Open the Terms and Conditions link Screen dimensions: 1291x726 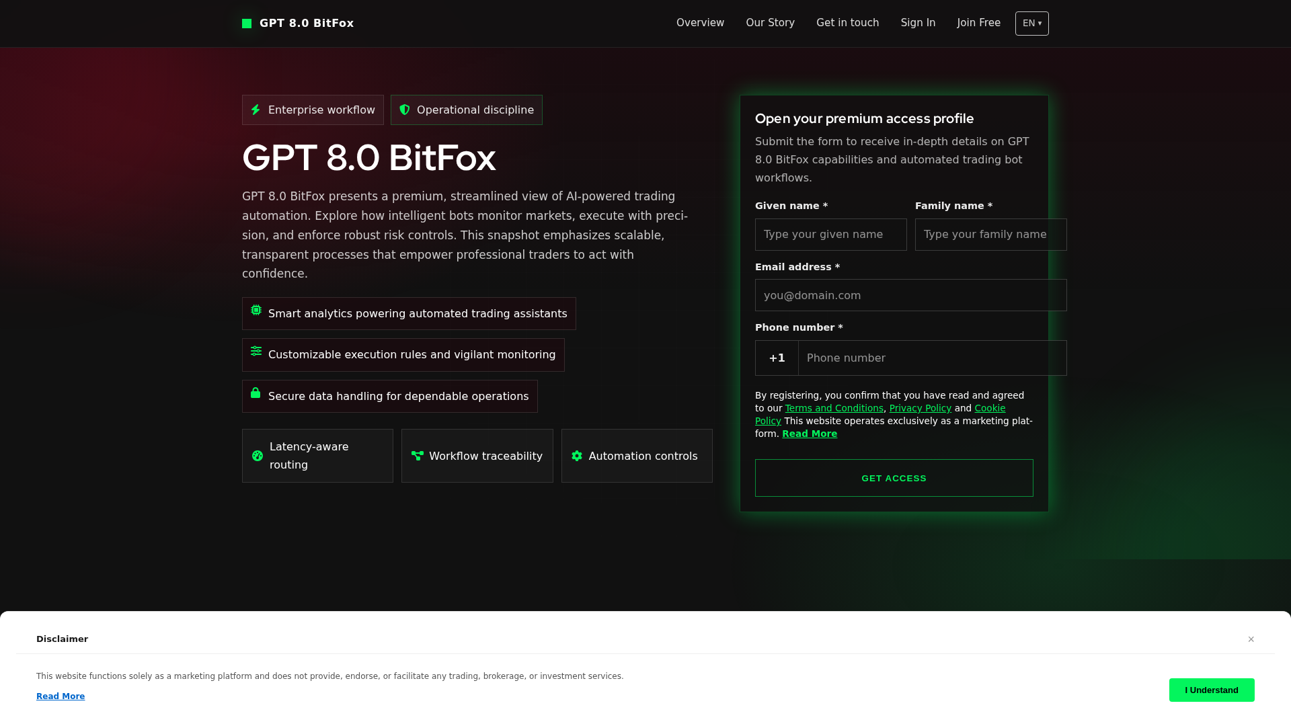(x=834, y=408)
